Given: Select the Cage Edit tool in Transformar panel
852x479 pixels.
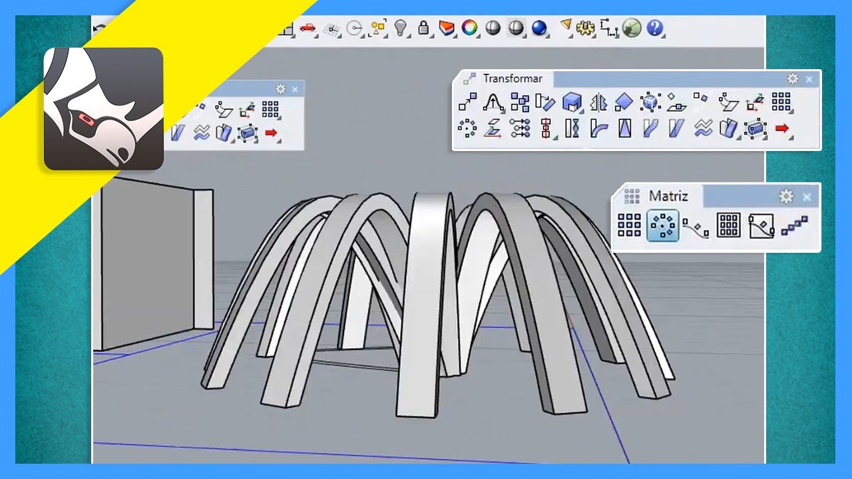Looking at the screenshot, I should tap(755, 128).
